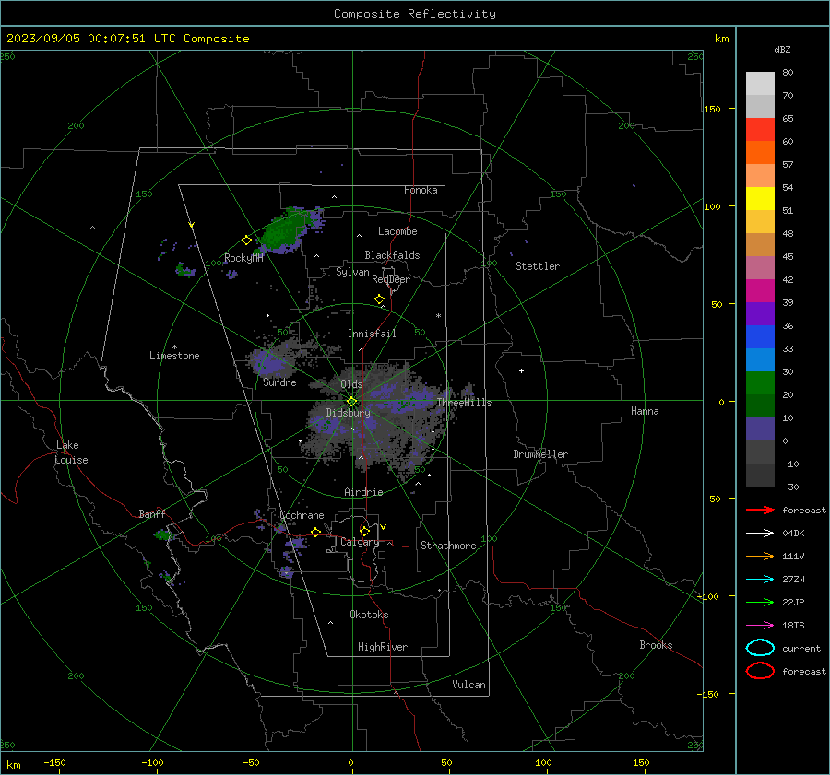
Task: Click the HighRiver label
Action: click(x=383, y=647)
